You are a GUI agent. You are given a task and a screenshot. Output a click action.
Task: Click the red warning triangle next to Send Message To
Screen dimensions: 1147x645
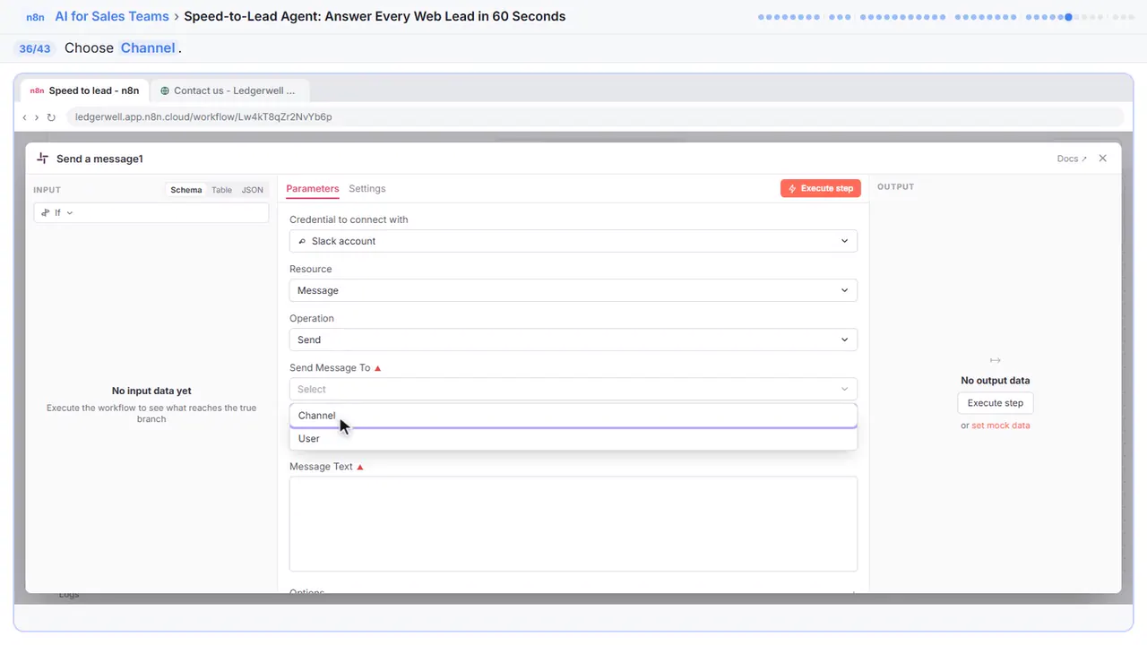[377, 368]
